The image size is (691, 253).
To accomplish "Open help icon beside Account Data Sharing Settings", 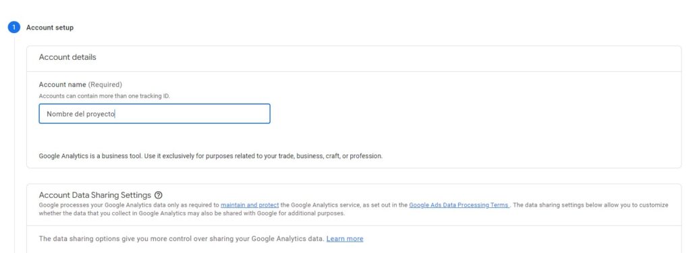I will [159, 195].
